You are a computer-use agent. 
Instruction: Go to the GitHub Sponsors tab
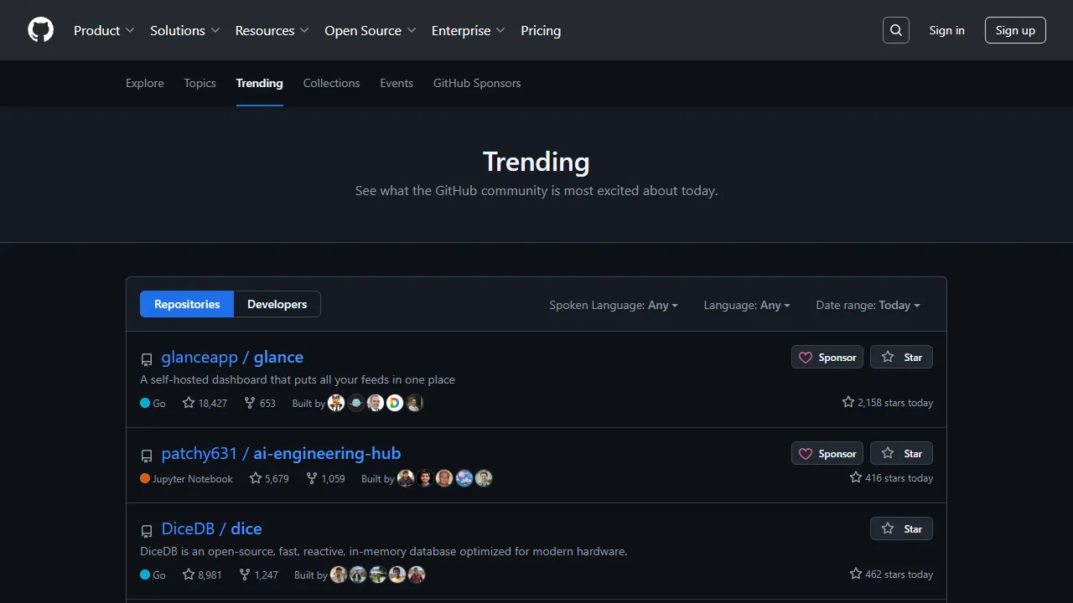477,83
